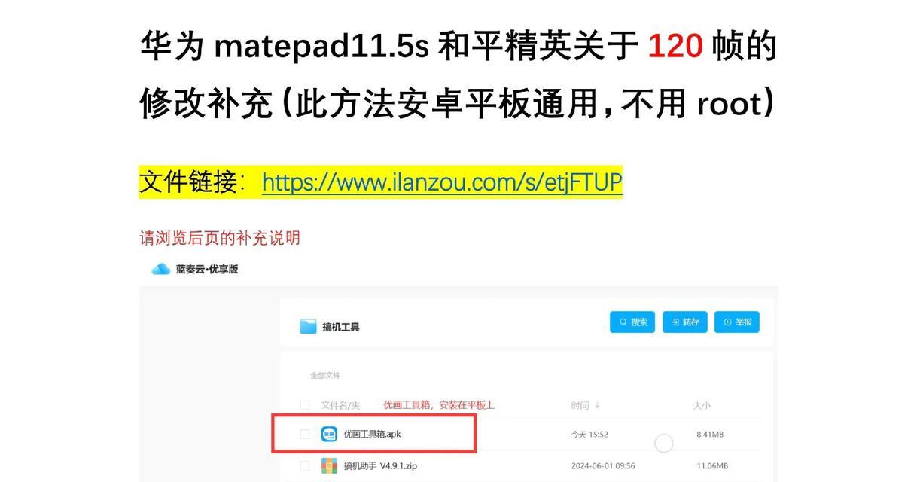Click the 搞机助手 zip archive icon
The width and height of the screenshot is (917, 482).
(329, 465)
